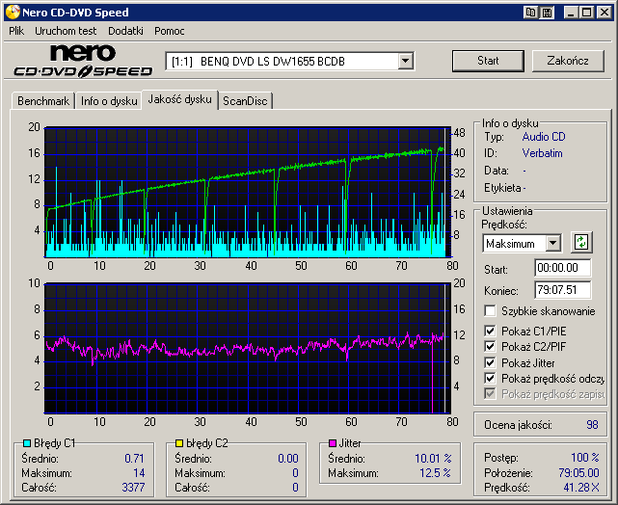Toggle Pokaż prędkość odczytu checkbox

coord(490,378)
